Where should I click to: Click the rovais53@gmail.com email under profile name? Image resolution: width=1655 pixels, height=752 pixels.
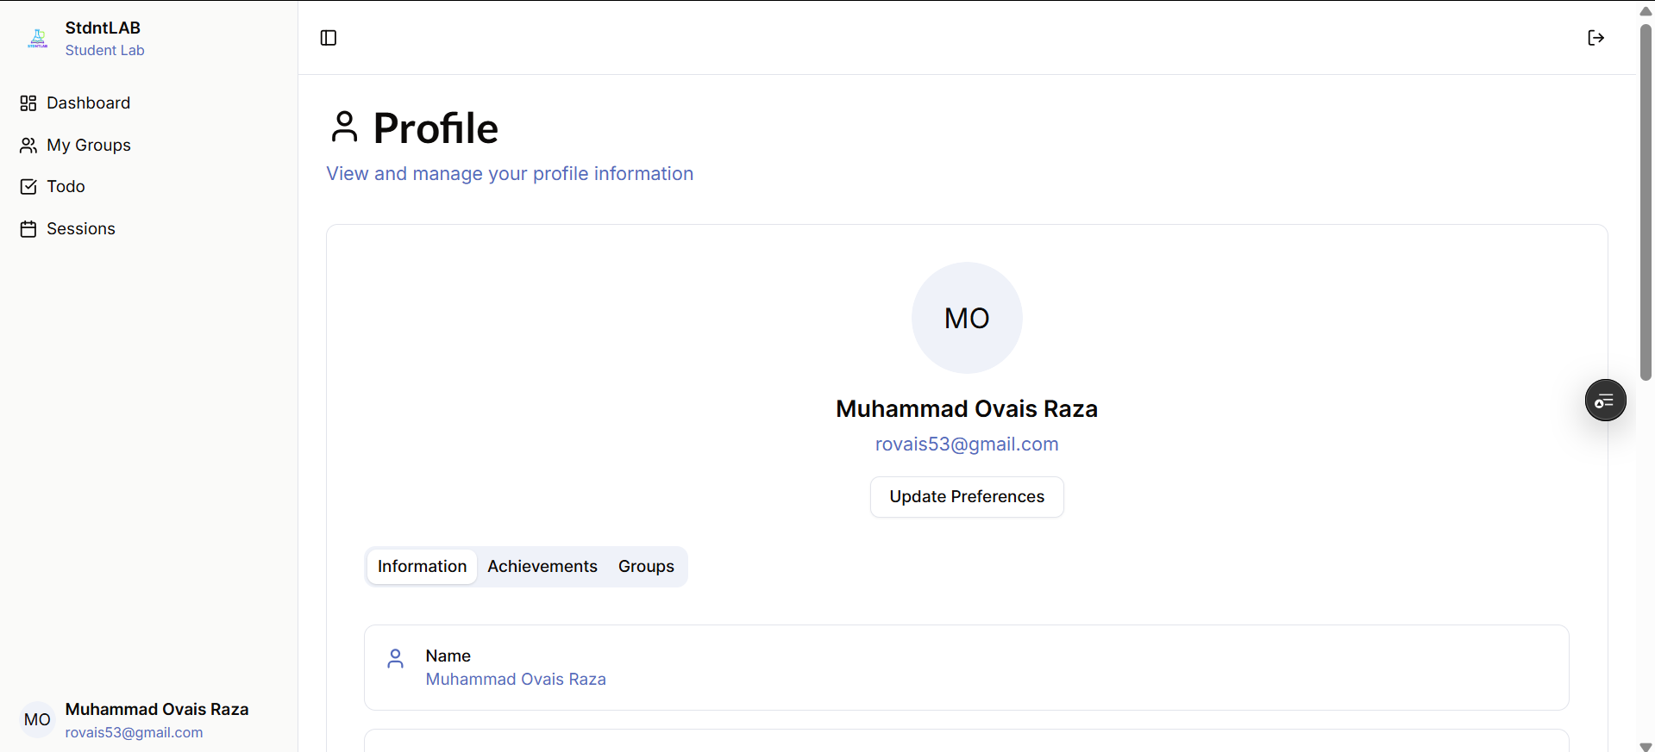tap(967, 444)
